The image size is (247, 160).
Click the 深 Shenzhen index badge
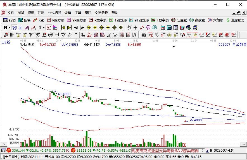coord(73,151)
